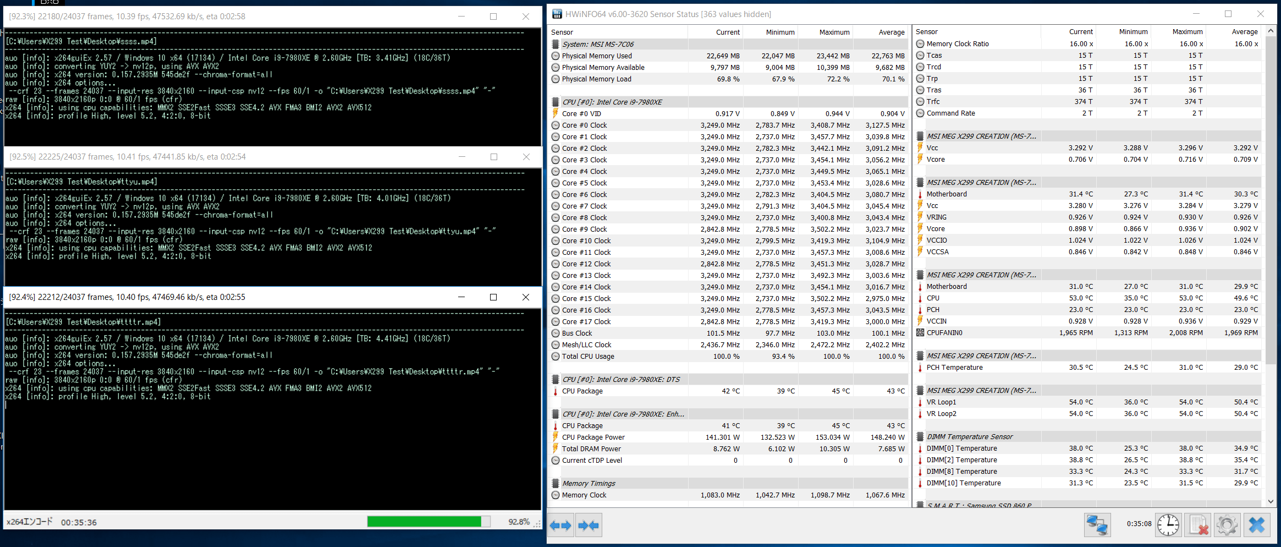Select the Memory Timings group header
The height and width of the screenshot is (547, 1281).
729,483
